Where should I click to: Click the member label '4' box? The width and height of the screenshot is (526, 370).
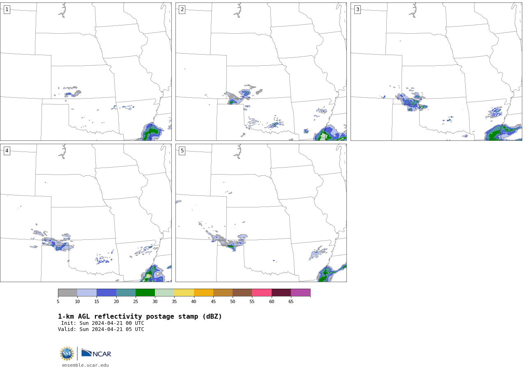(x=7, y=151)
